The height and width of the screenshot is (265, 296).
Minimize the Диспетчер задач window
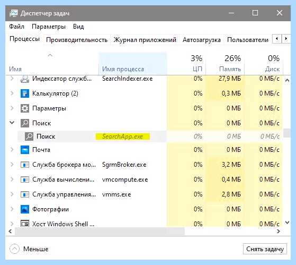(x=231, y=13)
